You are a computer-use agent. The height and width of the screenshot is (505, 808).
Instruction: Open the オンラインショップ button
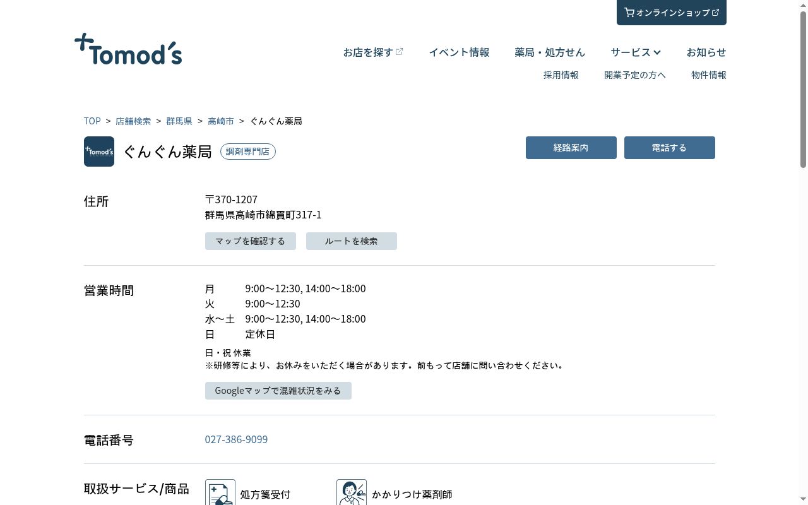coord(672,13)
